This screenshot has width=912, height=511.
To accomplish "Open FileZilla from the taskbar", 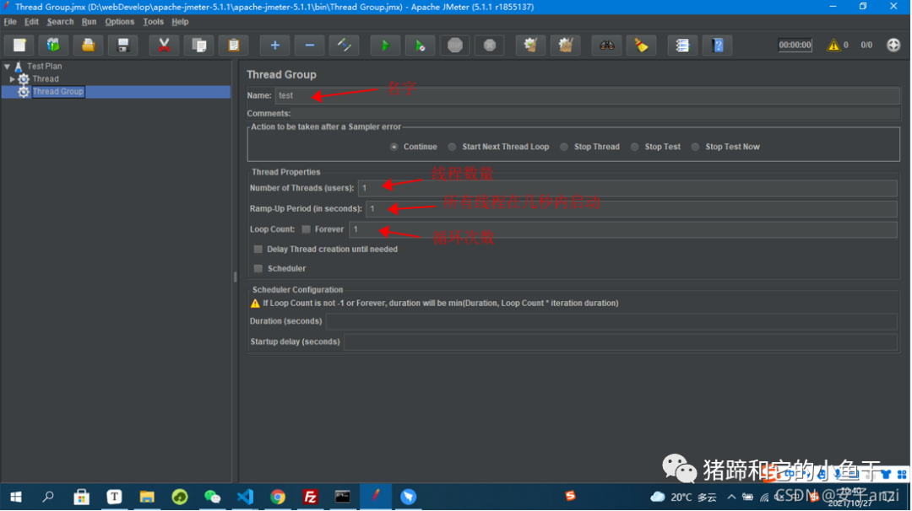I will (x=310, y=497).
